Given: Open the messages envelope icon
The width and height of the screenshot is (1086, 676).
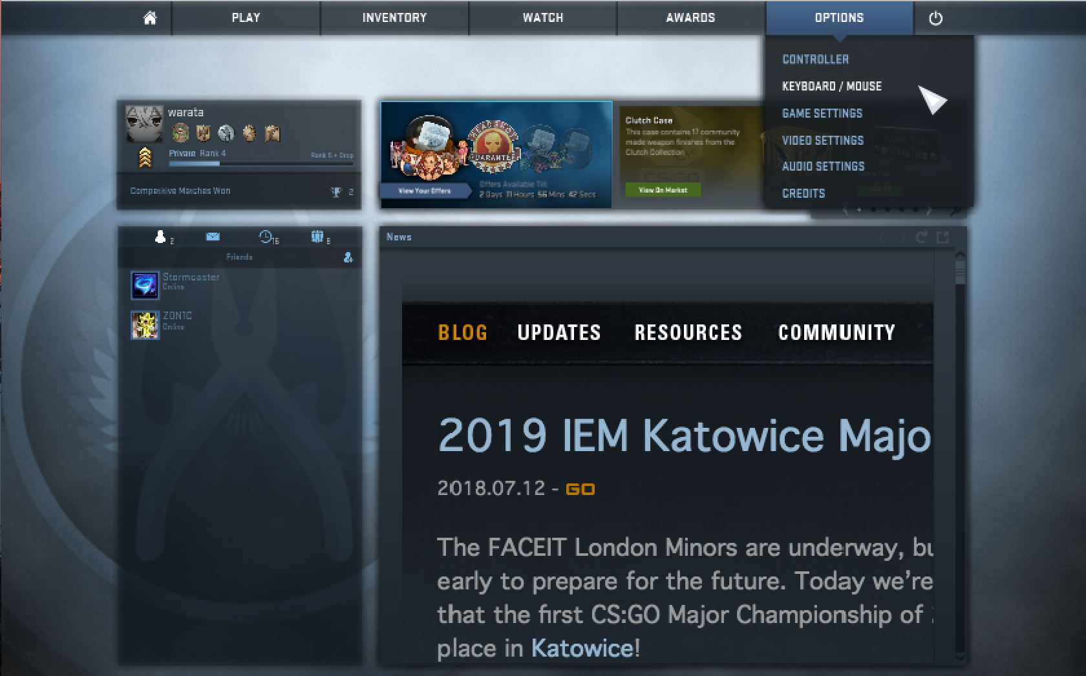Looking at the screenshot, I should pos(213,237).
